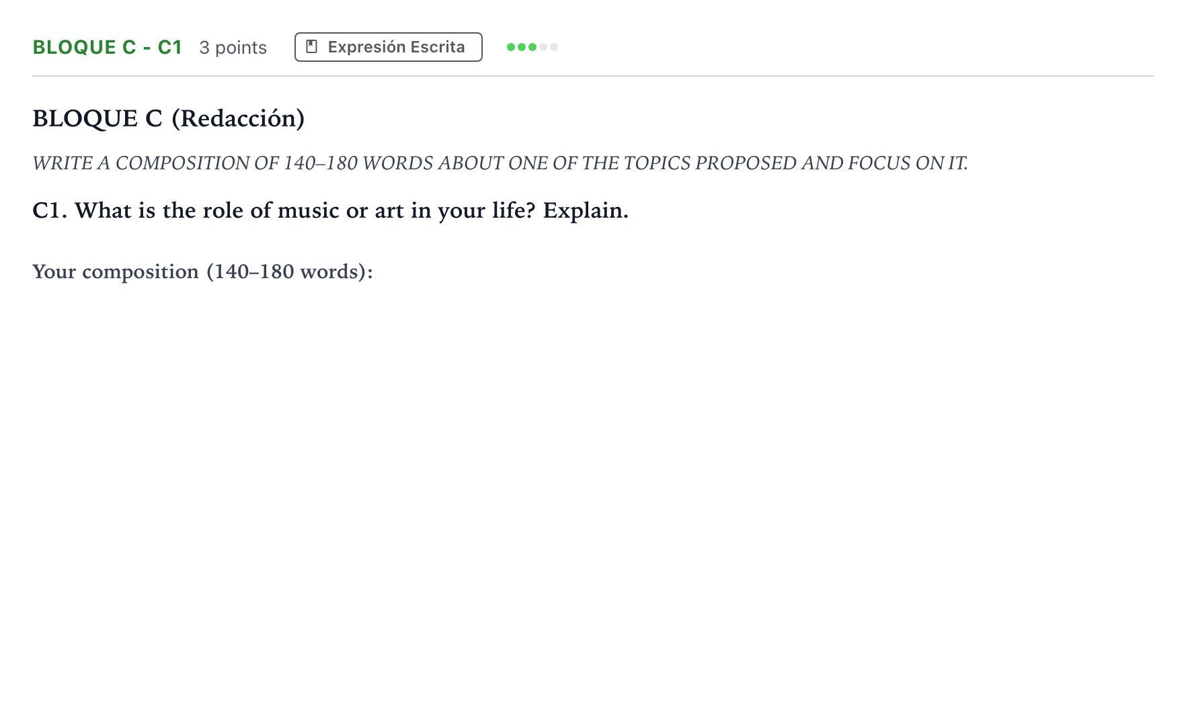This screenshot has width=1186, height=711.
Task: Click the third green difficulty dot
Action: point(532,47)
